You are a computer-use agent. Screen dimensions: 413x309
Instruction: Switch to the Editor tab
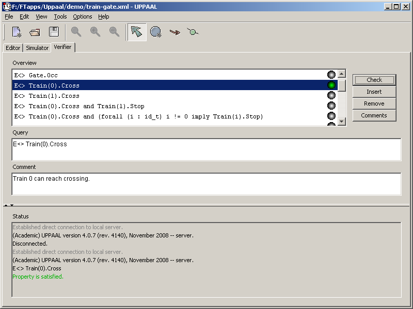click(x=13, y=48)
